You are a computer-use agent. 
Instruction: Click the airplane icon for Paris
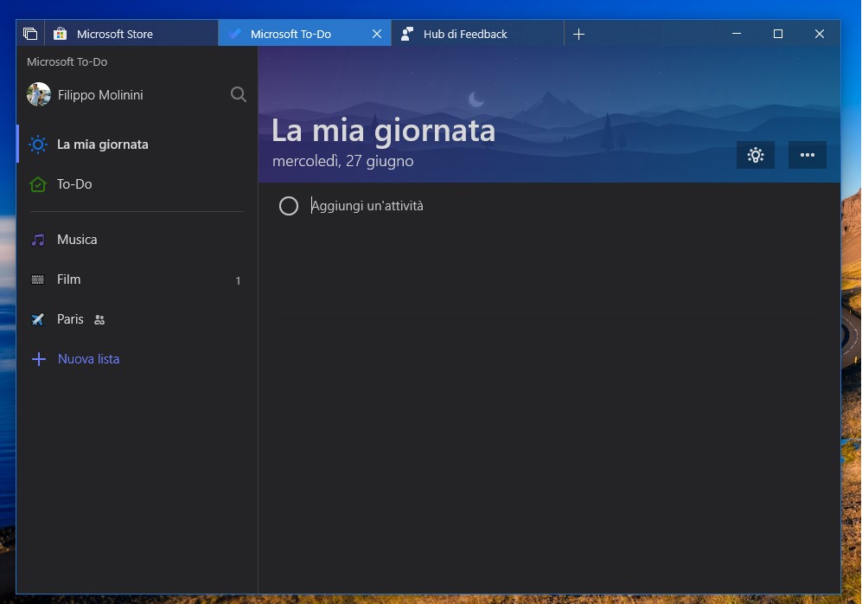coord(37,319)
